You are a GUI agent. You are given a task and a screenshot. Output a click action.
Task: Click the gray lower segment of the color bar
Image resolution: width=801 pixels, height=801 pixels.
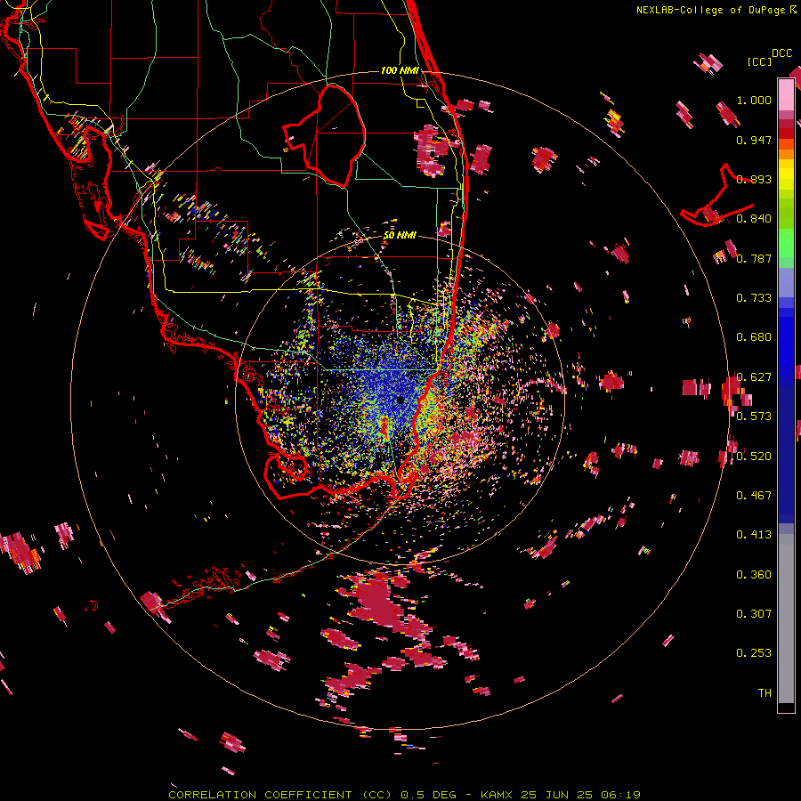(x=786, y=619)
